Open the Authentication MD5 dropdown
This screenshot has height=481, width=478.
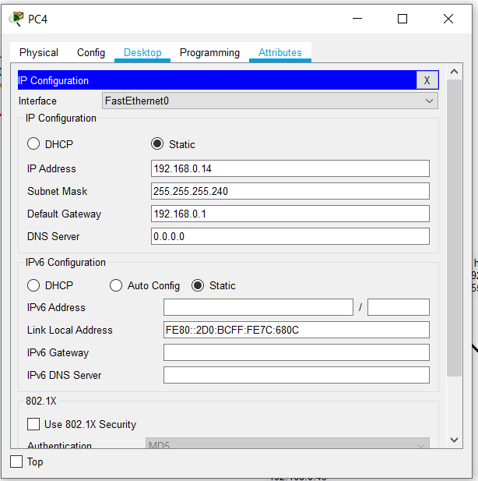click(x=287, y=444)
